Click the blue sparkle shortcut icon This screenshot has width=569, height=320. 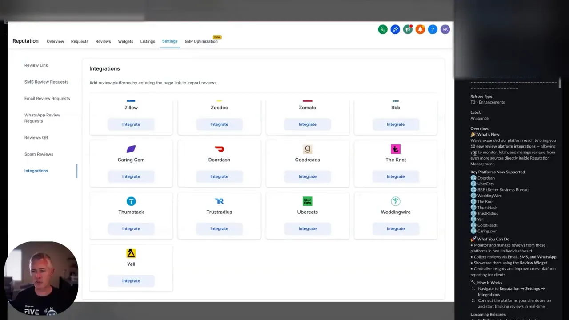395,29
